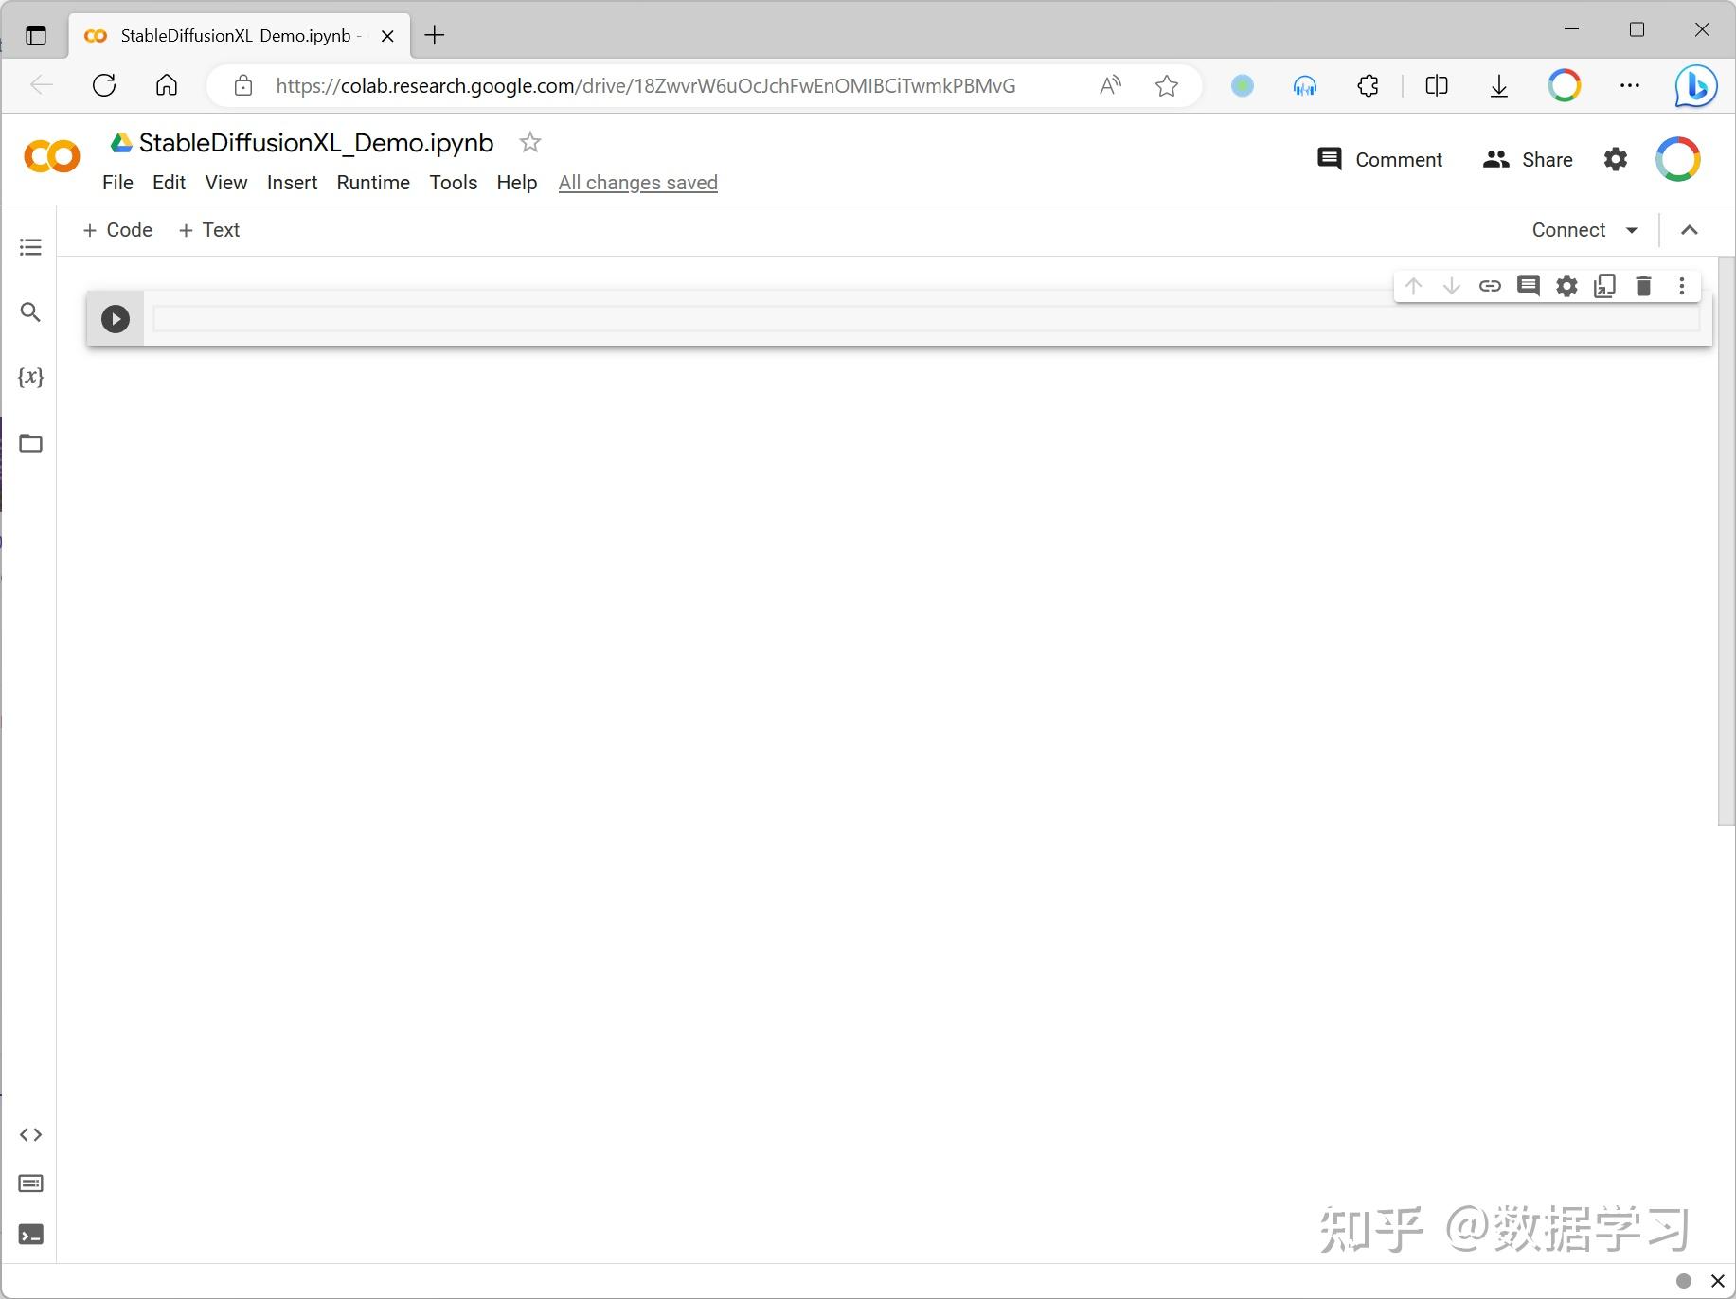Image resolution: width=1736 pixels, height=1299 pixels.
Task: Add a comment to the code cell
Action: (1528, 285)
